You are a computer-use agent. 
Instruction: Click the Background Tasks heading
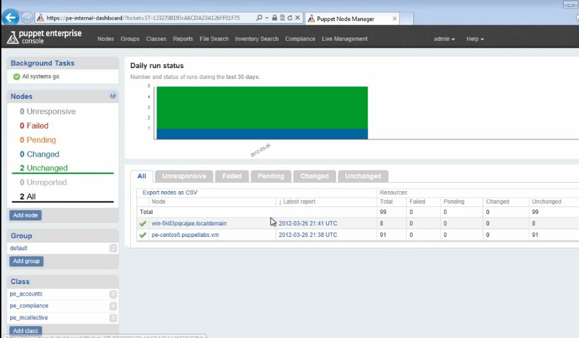[42, 63]
